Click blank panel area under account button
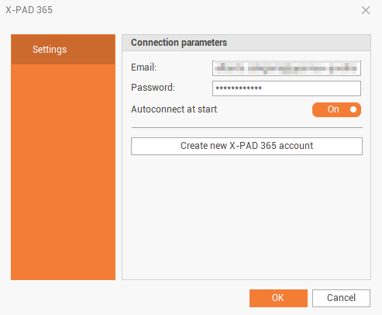 point(246,217)
